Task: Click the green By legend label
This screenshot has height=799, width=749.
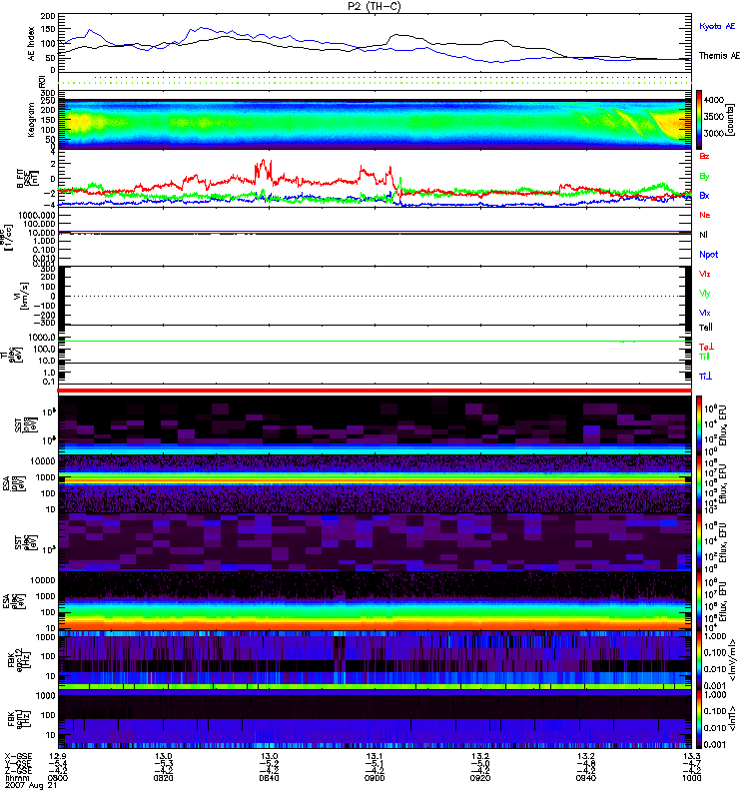Action: point(704,177)
